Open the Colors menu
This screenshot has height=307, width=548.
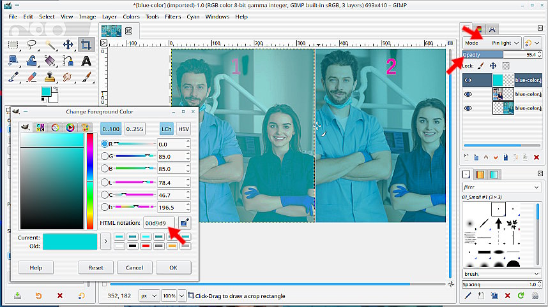click(x=131, y=17)
